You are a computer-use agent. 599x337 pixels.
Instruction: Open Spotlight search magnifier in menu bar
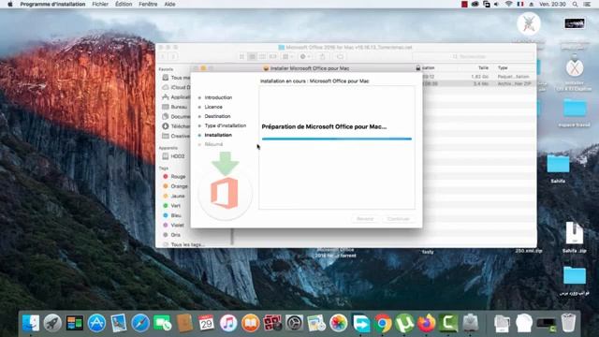pos(575,4)
